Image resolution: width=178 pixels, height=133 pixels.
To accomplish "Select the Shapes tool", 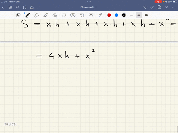I will [55, 15].
